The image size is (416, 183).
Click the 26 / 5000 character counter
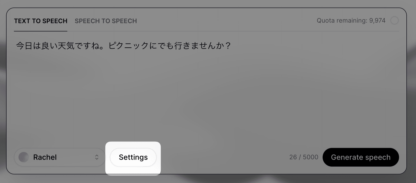pos(304,157)
